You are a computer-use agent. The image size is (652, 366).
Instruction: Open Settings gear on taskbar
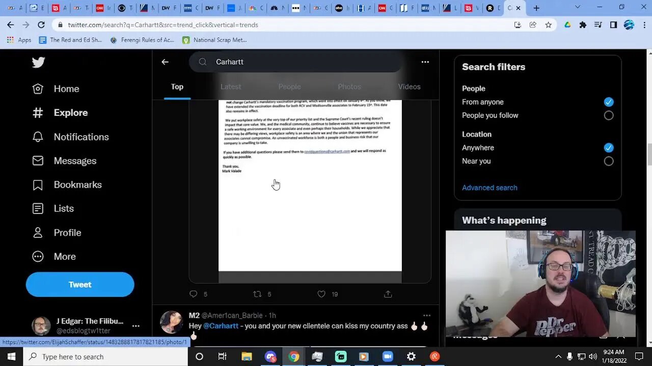(x=411, y=356)
